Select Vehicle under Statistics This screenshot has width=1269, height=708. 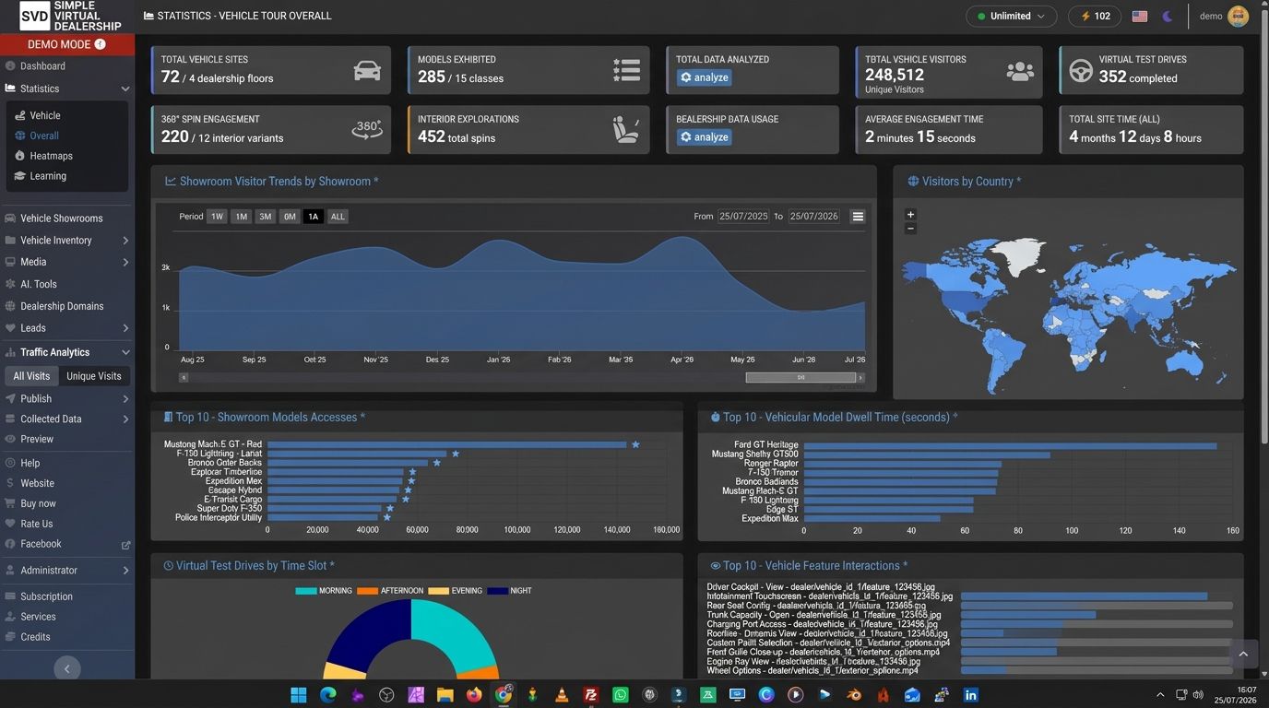point(44,115)
